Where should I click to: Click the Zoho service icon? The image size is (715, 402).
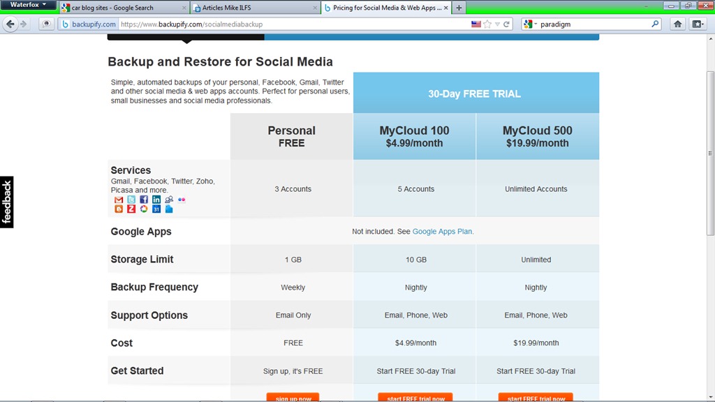pos(131,209)
